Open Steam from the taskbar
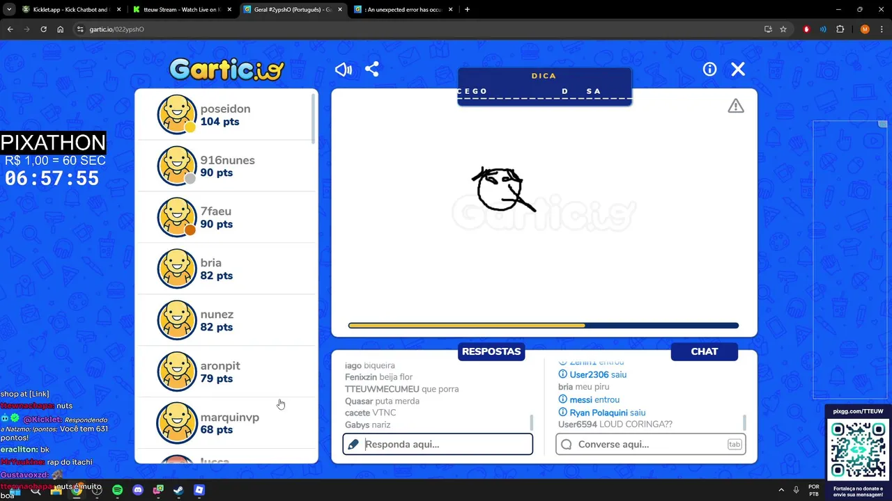Image resolution: width=892 pixels, height=501 pixels. pyautogui.click(x=178, y=490)
